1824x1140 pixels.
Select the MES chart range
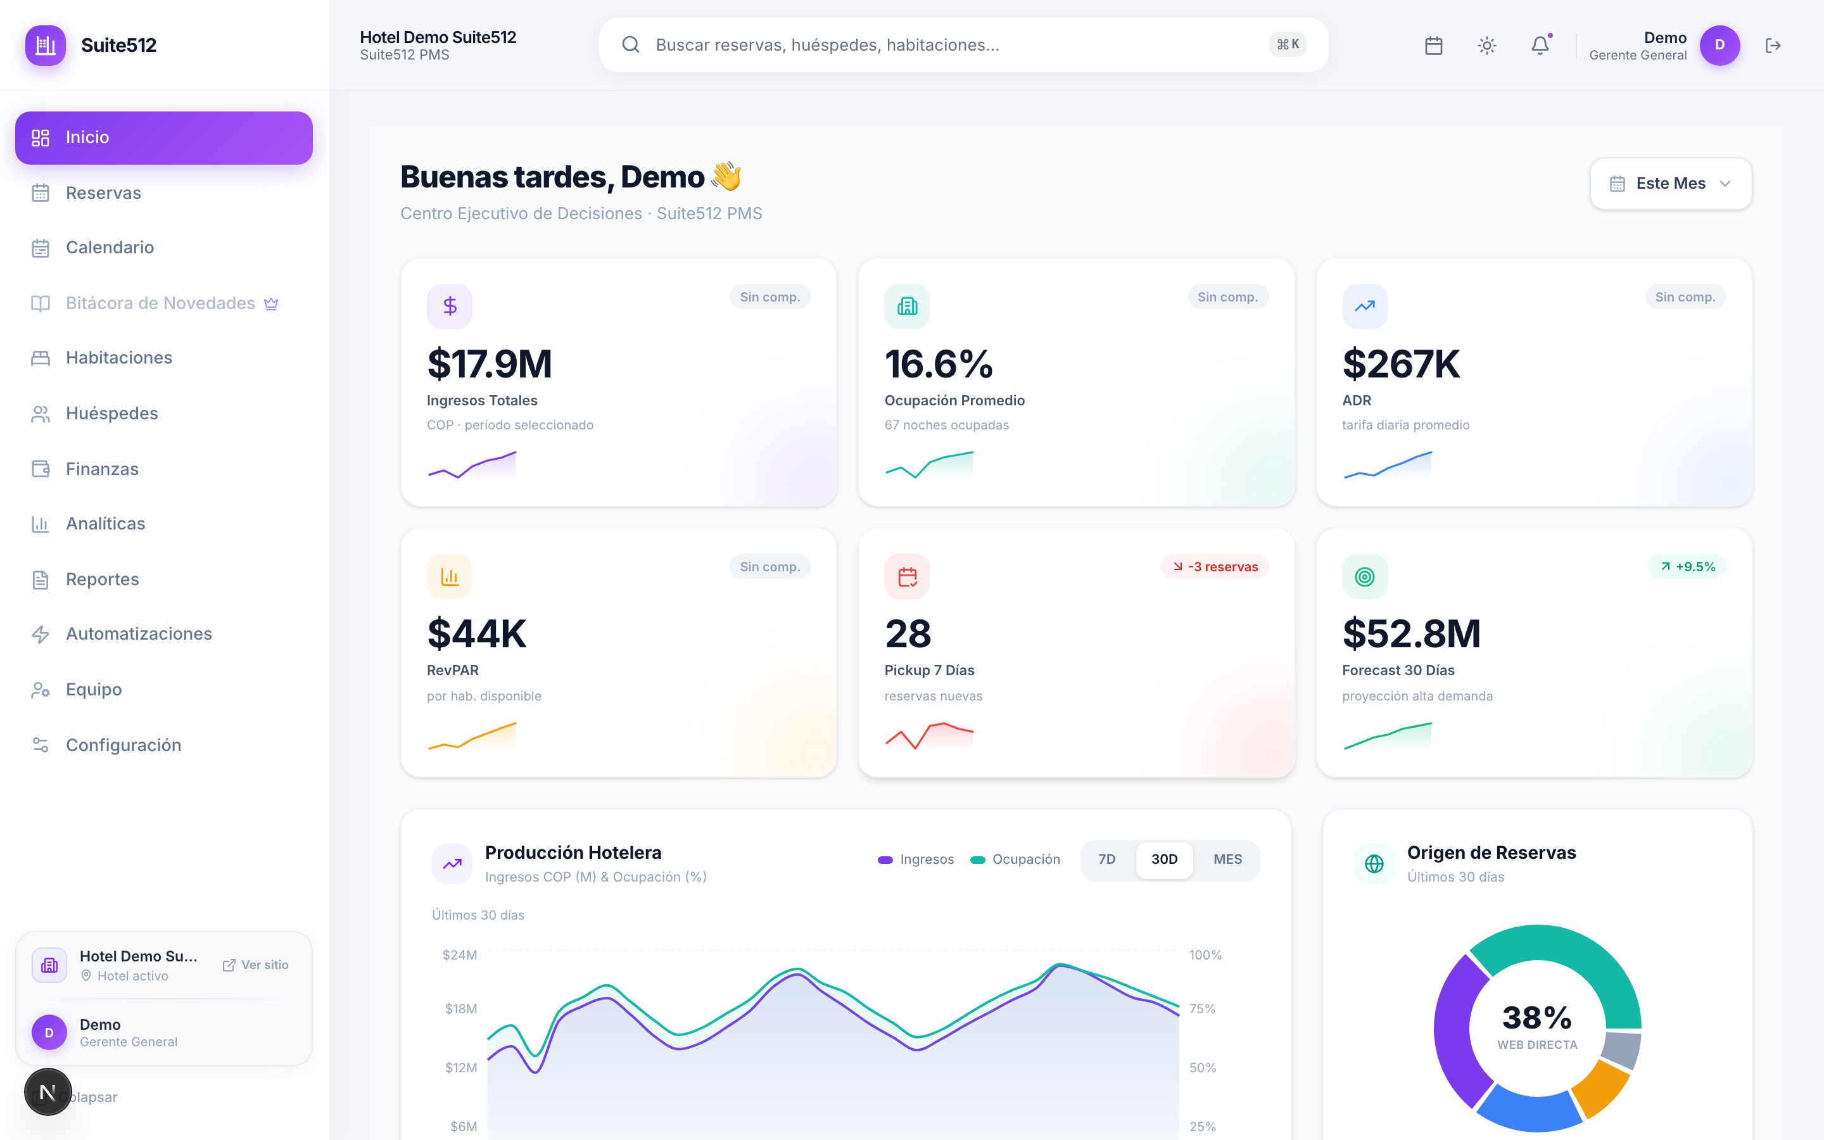[x=1227, y=859]
